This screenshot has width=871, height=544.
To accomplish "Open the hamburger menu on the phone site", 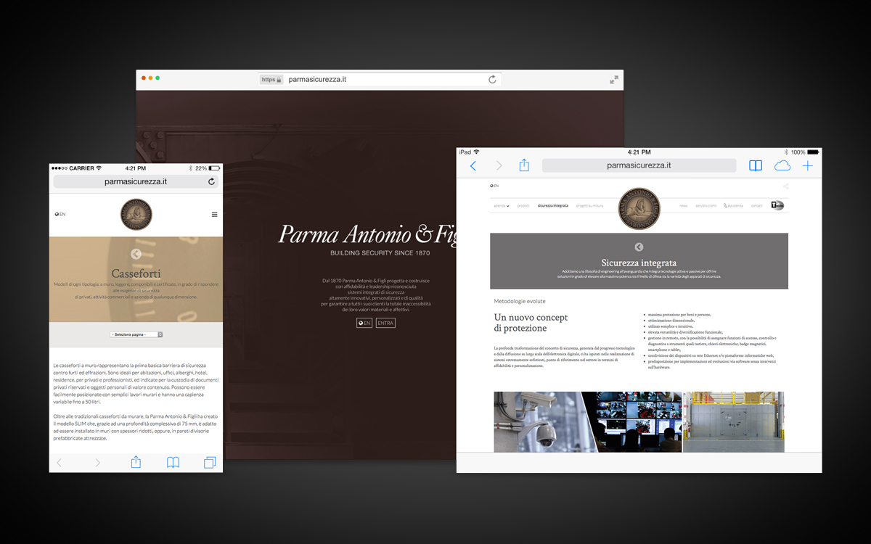I will (x=214, y=215).
